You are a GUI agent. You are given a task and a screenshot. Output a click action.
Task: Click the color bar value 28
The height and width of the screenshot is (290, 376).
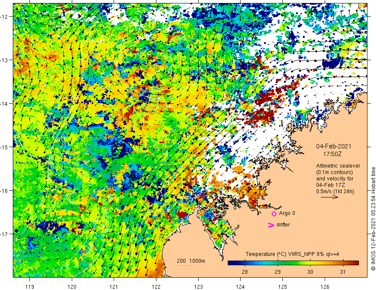click(x=244, y=272)
